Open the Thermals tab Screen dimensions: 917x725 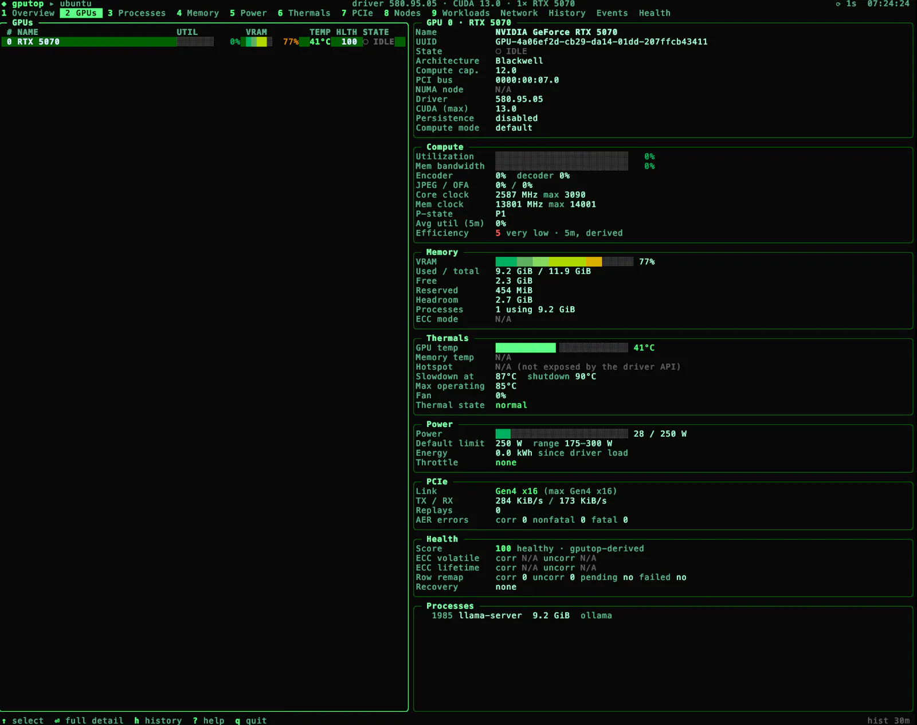pos(304,13)
